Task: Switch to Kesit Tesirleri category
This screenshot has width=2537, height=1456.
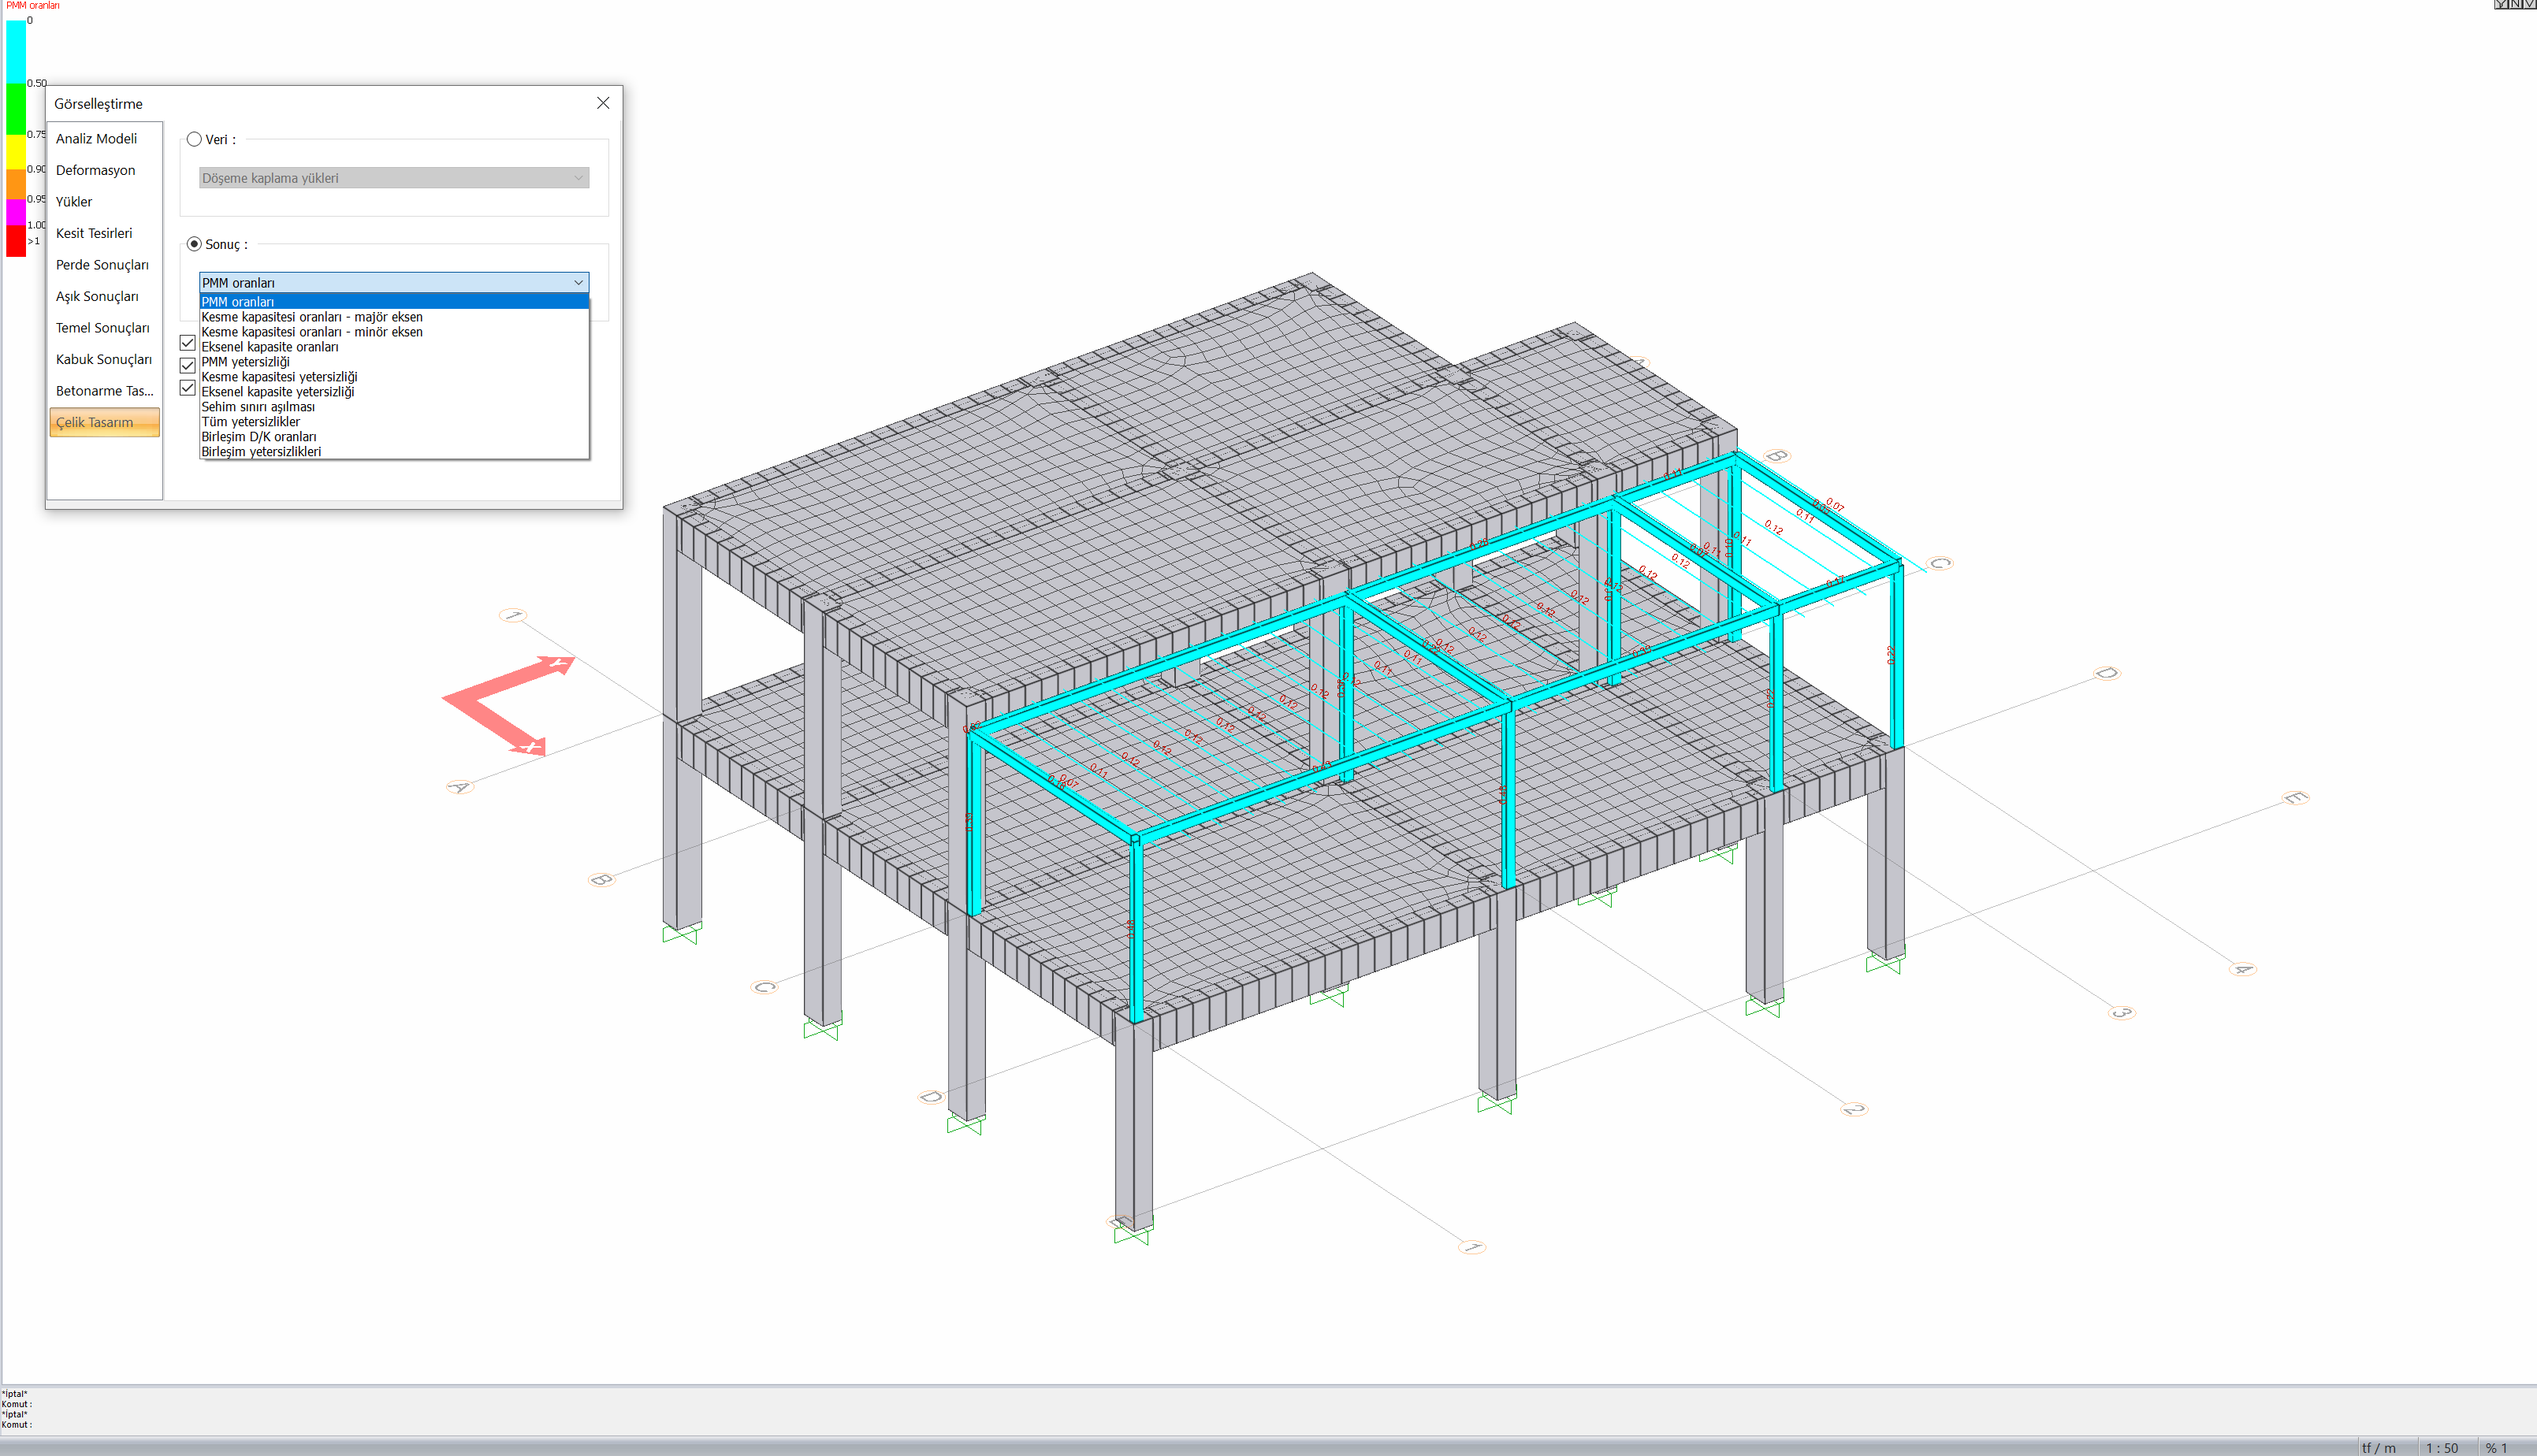Action: coord(94,233)
